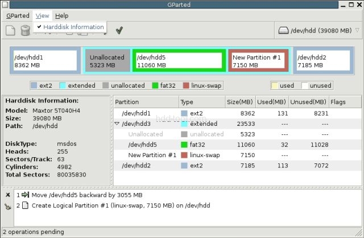Sort by Used(MB) column header
Image resolution: width=364 pixels, height=238 pixels.
coord(272,102)
